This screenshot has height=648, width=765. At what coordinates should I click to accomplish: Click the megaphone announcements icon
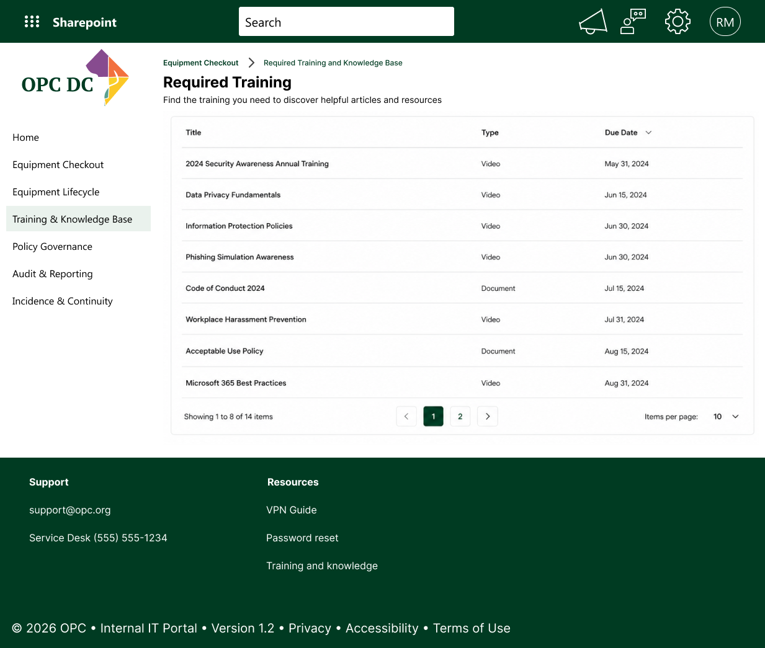593,22
